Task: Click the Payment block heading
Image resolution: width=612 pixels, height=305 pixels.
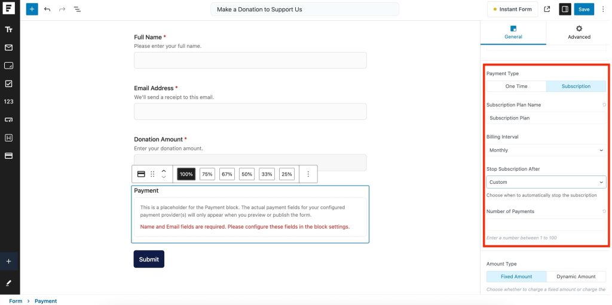Action: click(146, 191)
